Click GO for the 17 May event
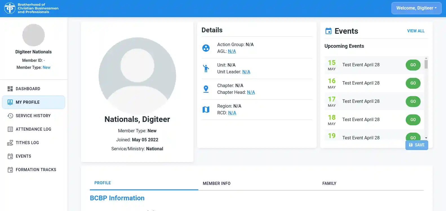Image resolution: width=446 pixels, height=211 pixels. pos(413,101)
